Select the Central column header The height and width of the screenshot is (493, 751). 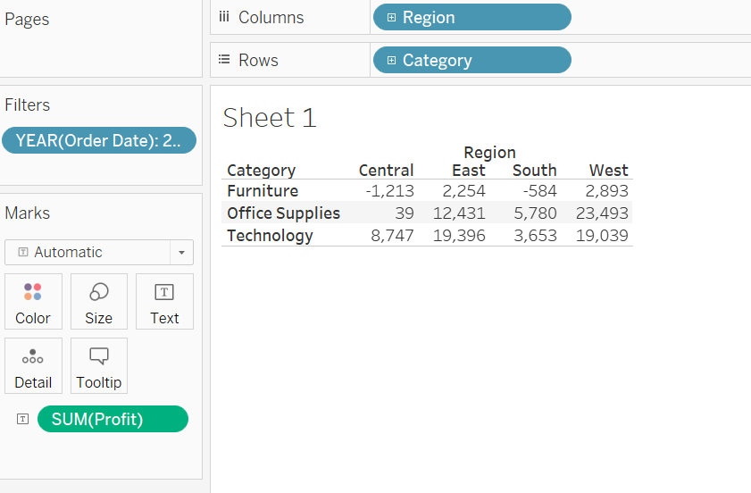point(386,170)
